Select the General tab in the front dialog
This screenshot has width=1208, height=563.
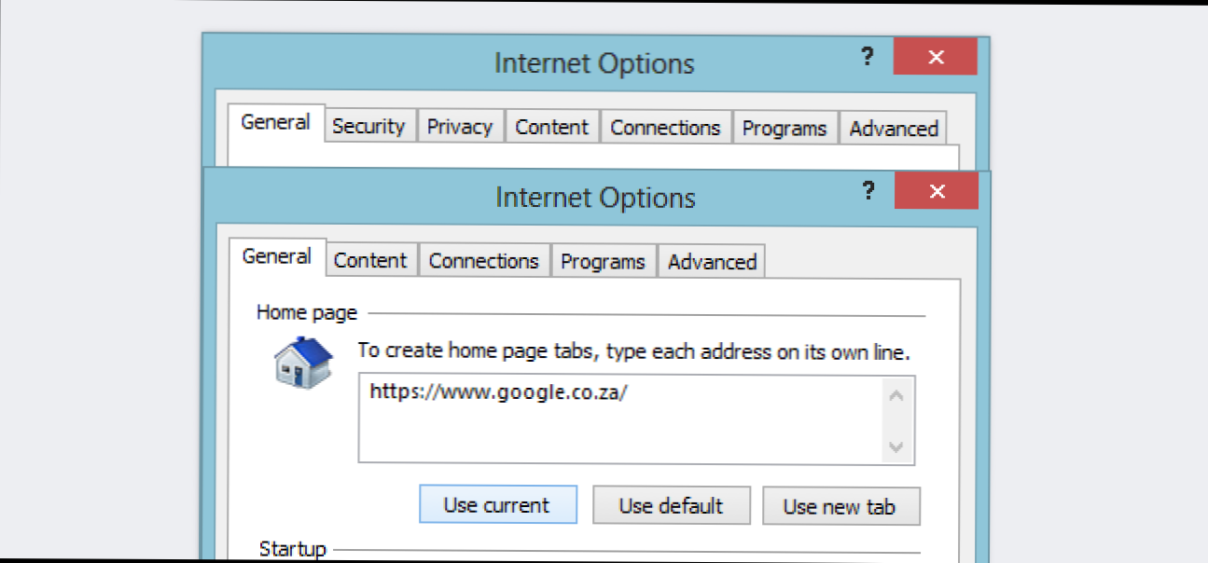pyautogui.click(x=276, y=256)
